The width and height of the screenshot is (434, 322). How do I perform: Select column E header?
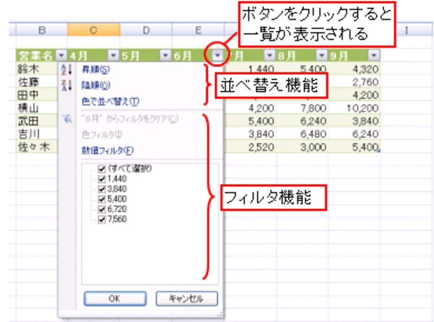(x=198, y=30)
